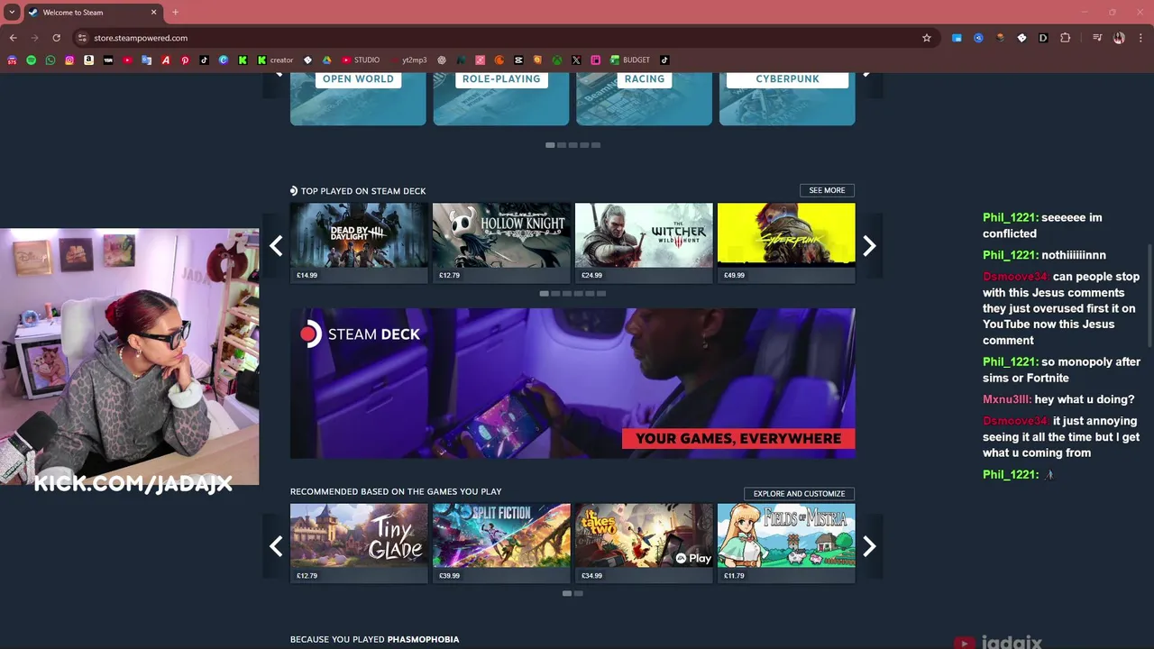
Task: Click the £49.99 price on Cyberpunk
Action: click(x=735, y=275)
